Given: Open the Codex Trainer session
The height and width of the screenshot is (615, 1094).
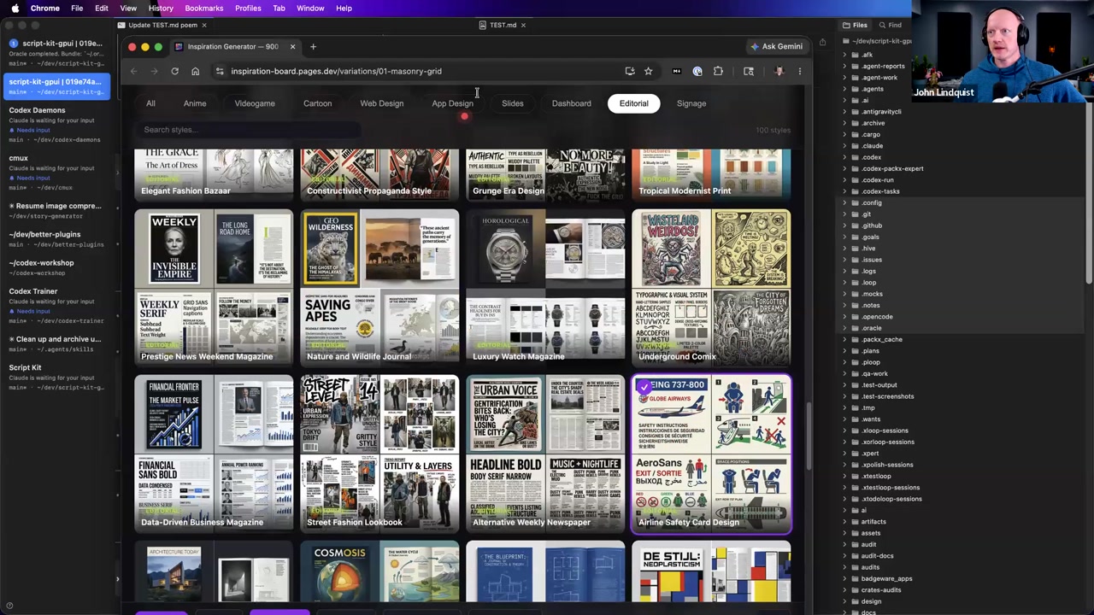Looking at the screenshot, I should point(33,291).
